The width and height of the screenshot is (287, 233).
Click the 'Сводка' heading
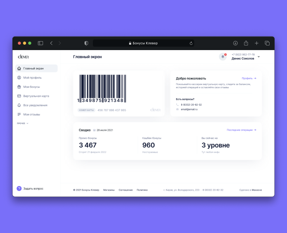click(85, 130)
